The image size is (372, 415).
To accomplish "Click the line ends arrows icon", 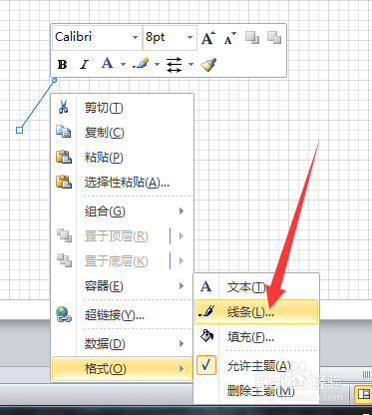I will (175, 64).
